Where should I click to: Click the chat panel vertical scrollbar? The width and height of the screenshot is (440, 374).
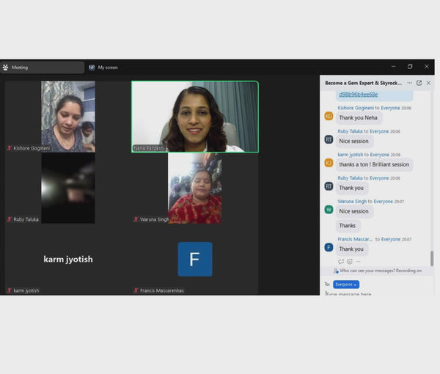coord(432,258)
